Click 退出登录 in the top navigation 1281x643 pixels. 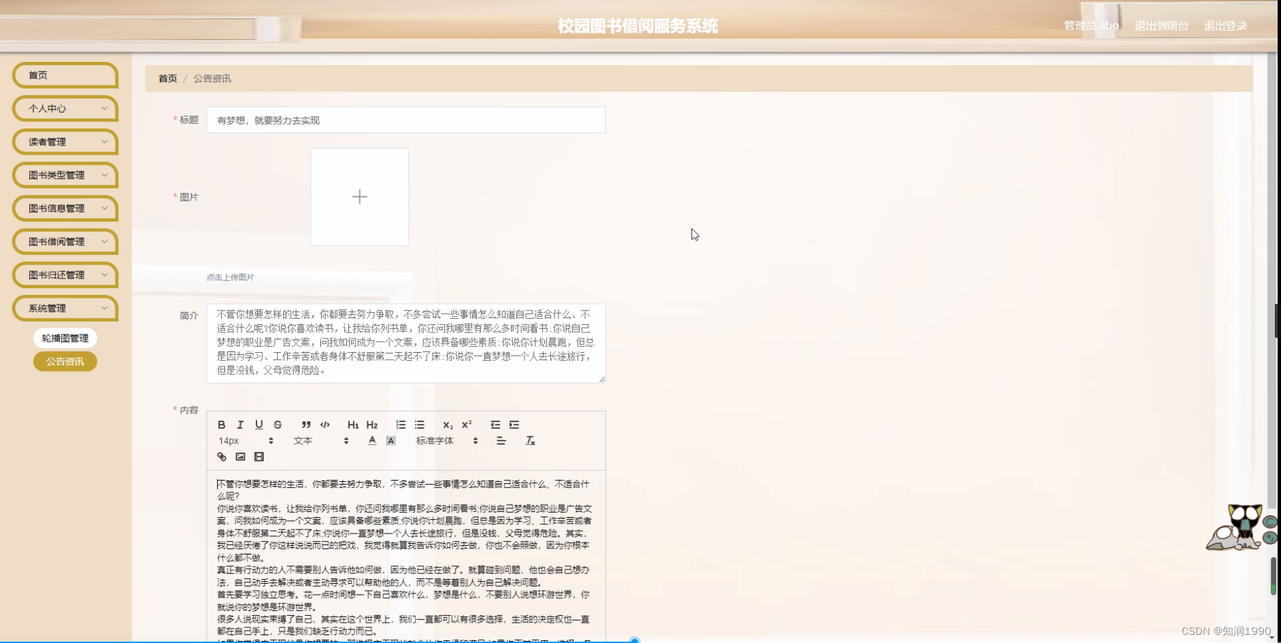pos(1225,25)
